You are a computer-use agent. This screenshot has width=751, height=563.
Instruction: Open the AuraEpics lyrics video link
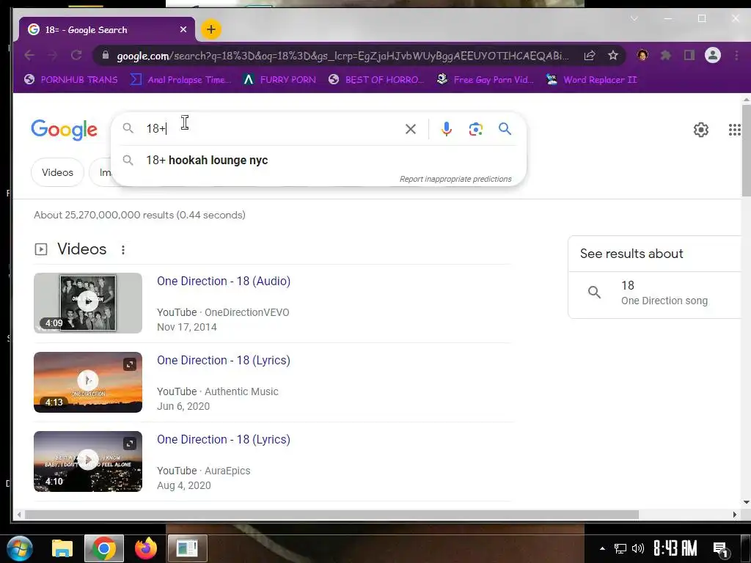click(x=224, y=440)
